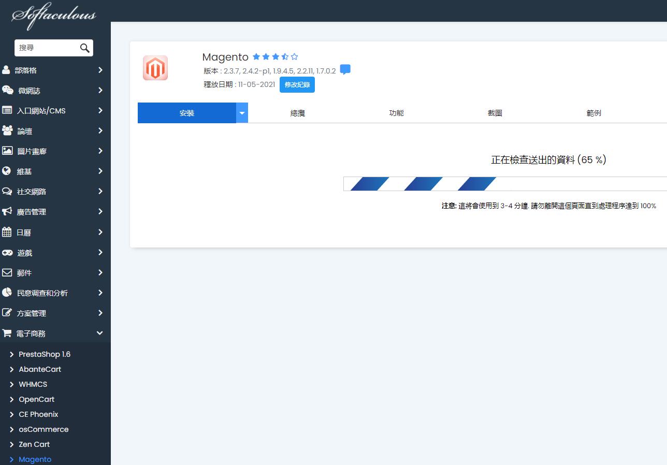Click the pie chart icon beside 民意调查和分析

point(7,293)
